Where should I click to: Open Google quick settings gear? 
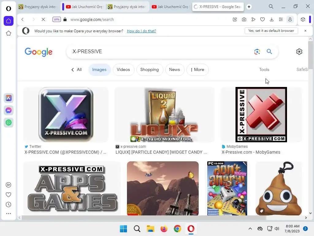click(299, 52)
